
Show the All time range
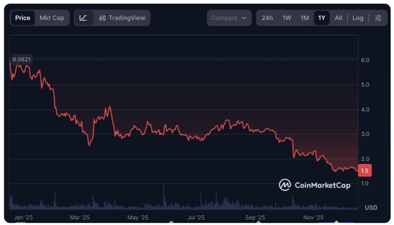point(338,18)
